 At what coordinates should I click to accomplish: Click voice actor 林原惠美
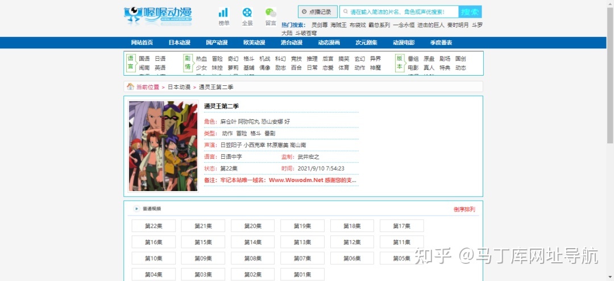[x=277, y=145]
